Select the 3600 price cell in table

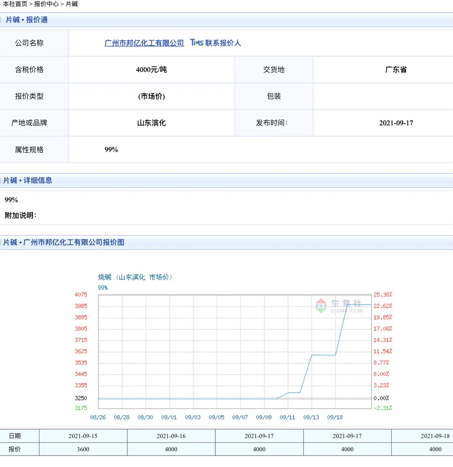click(83, 449)
